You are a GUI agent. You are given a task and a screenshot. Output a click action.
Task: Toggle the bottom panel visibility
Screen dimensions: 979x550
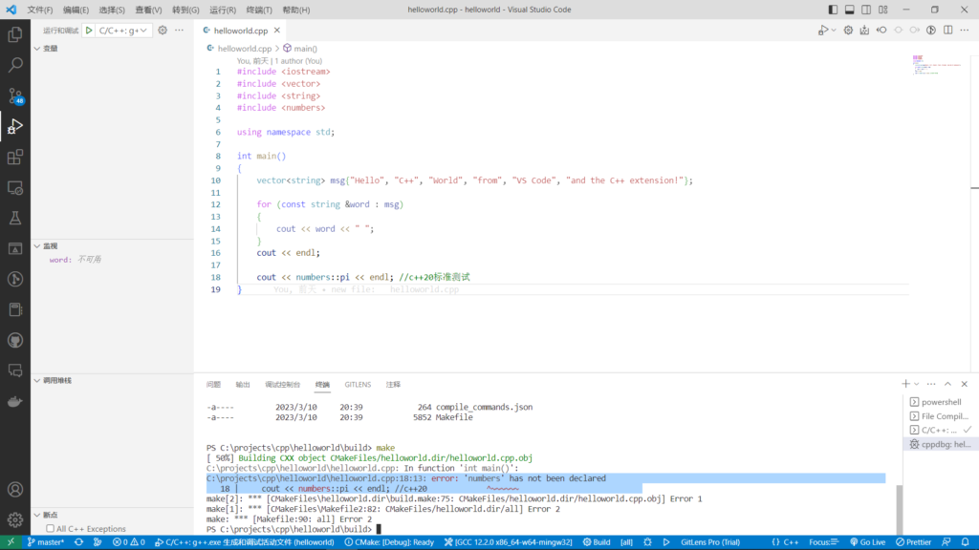tap(850, 10)
